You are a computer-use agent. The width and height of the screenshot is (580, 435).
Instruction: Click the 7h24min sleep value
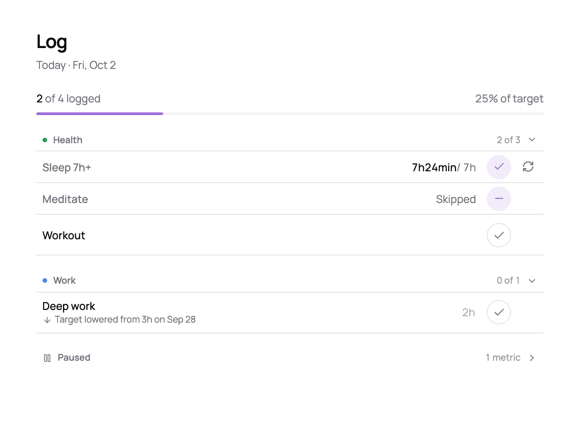[x=434, y=168]
